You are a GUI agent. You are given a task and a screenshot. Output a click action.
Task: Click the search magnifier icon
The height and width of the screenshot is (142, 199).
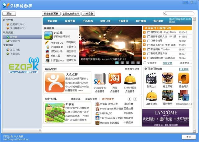pos(165,14)
